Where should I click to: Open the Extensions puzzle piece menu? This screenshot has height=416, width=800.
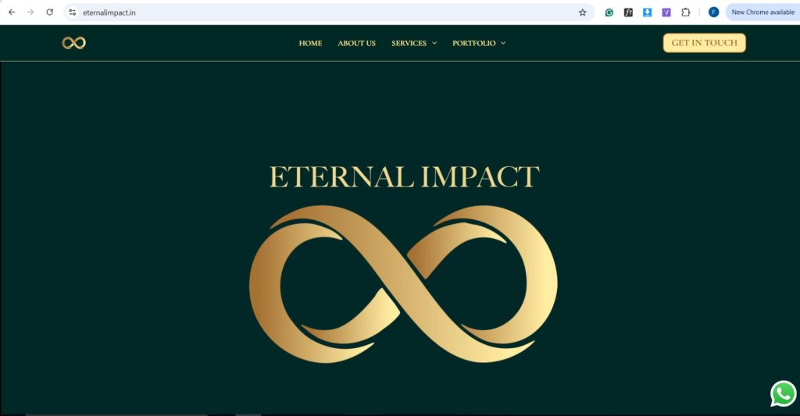point(686,12)
